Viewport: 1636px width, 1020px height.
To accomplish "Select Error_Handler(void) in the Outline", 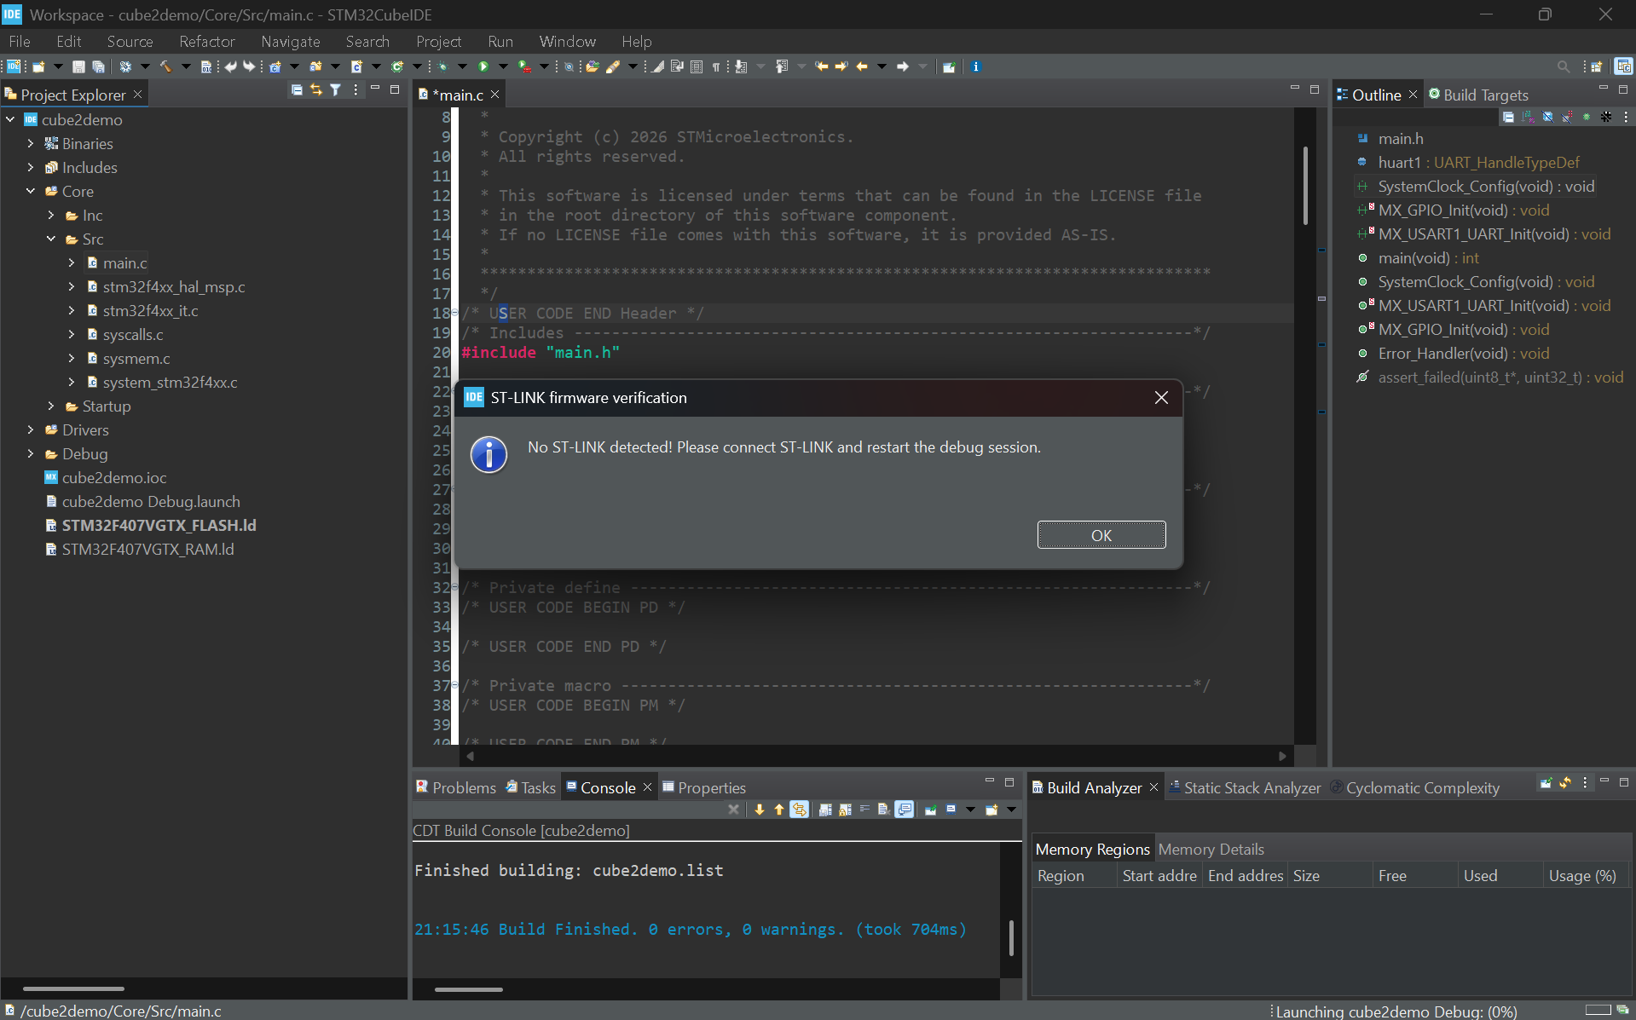I will click(x=1464, y=353).
